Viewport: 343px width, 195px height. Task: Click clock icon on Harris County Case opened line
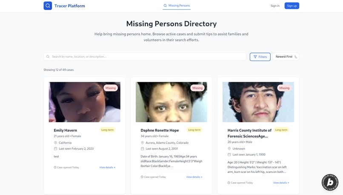[x=229, y=183]
